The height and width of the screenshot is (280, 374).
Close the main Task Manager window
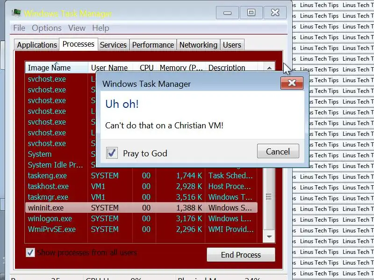click(275, 13)
